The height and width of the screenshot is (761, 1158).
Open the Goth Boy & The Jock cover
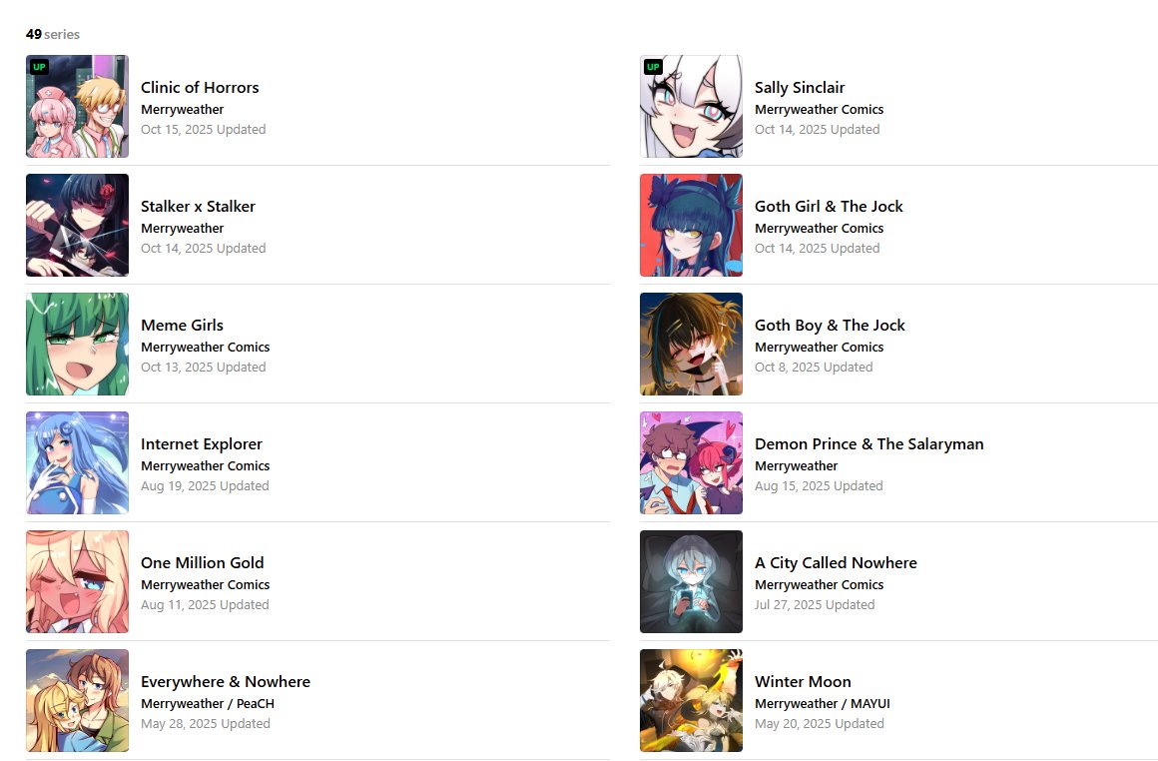click(x=691, y=345)
